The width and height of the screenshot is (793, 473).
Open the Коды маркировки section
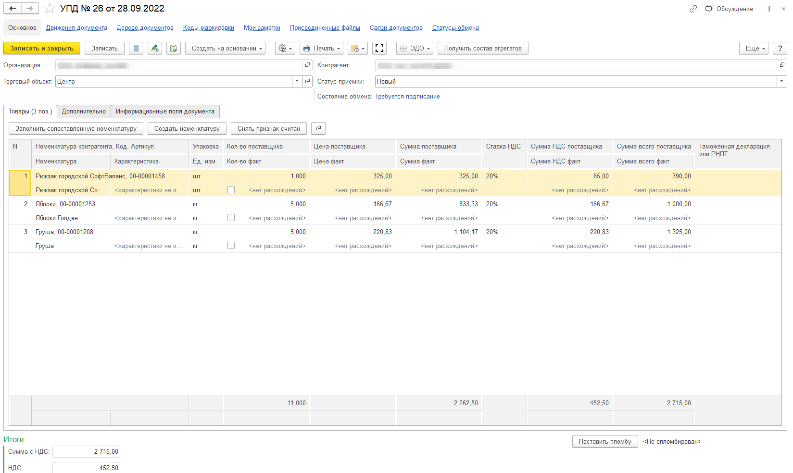pyautogui.click(x=208, y=28)
